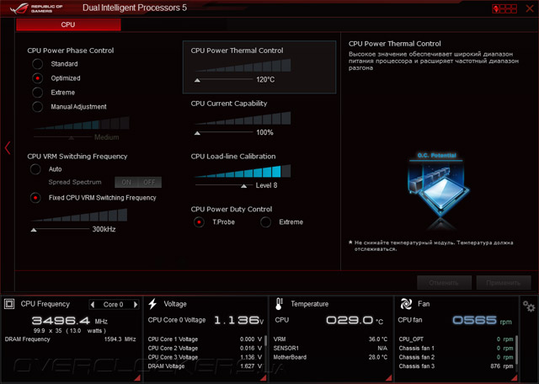The width and height of the screenshot is (539, 384).
Task: Select Extreme power duty control
Action: (x=265, y=222)
